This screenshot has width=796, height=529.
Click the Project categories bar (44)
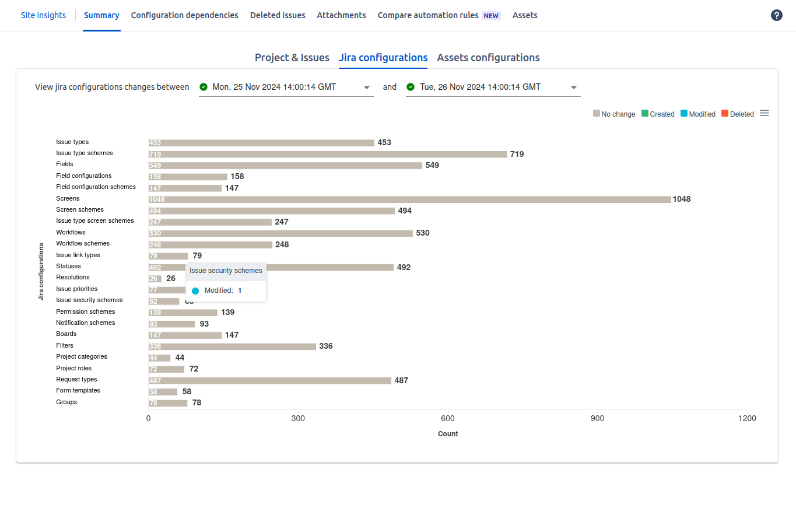click(x=160, y=358)
